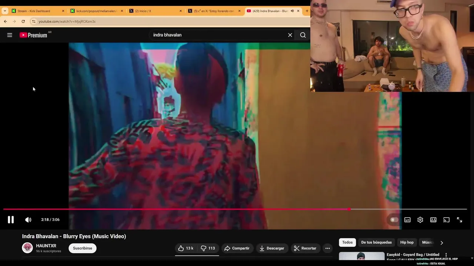This screenshot has width=474, height=266.
Task: Open more actions three-dot menu
Action: (327, 248)
